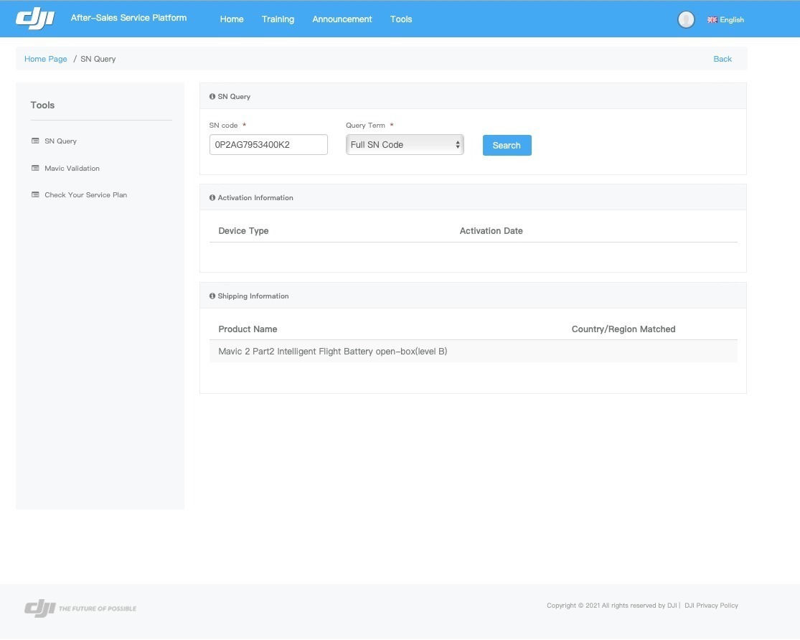Click the Back link

[x=723, y=59]
